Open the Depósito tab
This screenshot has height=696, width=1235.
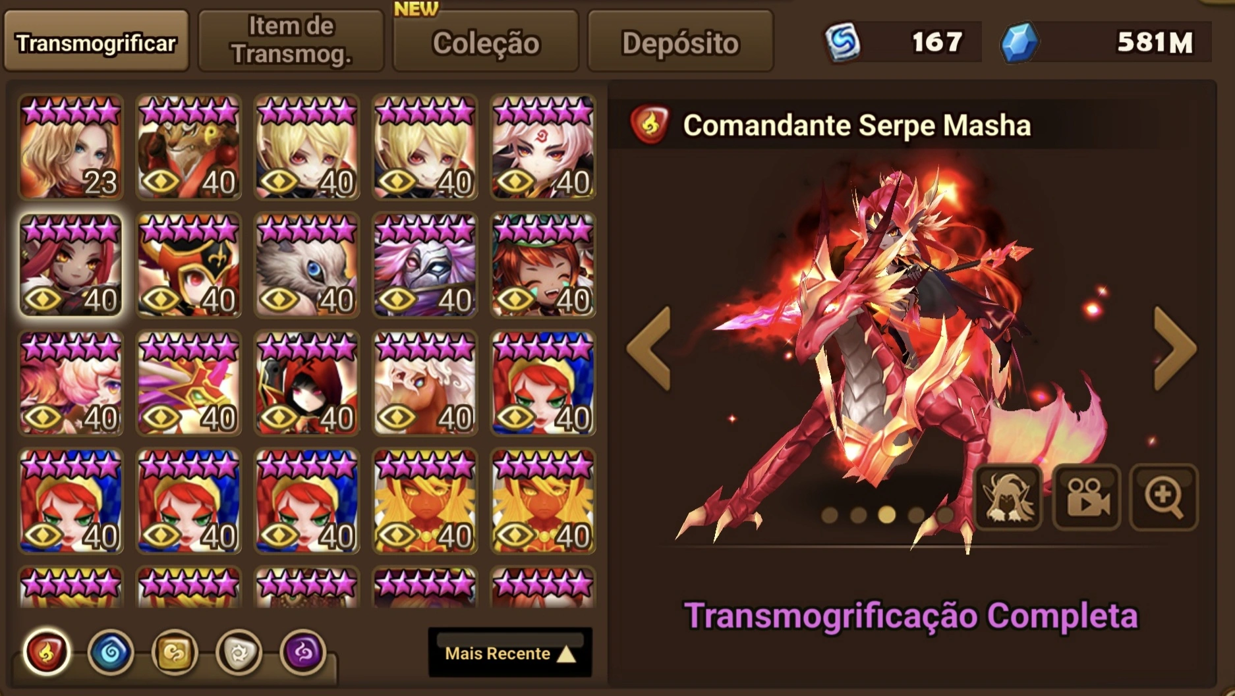[680, 42]
